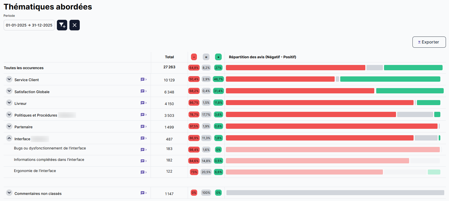Viewport: 449px width, 201px height.
Task: Click the red bar for Livreur
Action: click(319, 103)
